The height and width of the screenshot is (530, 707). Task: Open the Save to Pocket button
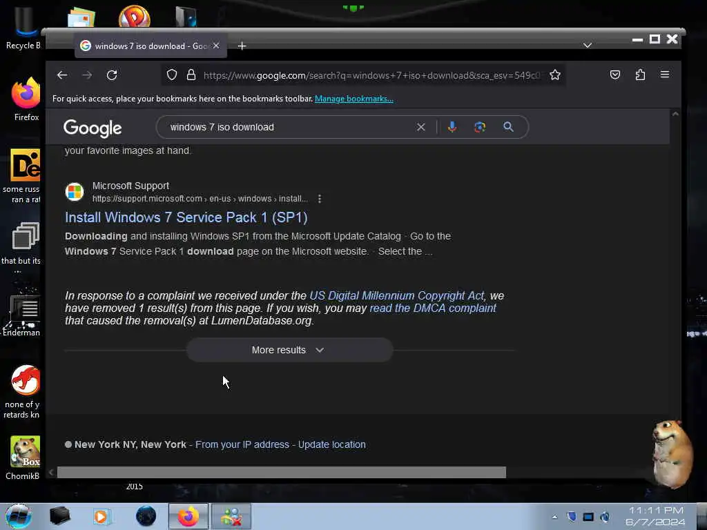coord(615,75)
